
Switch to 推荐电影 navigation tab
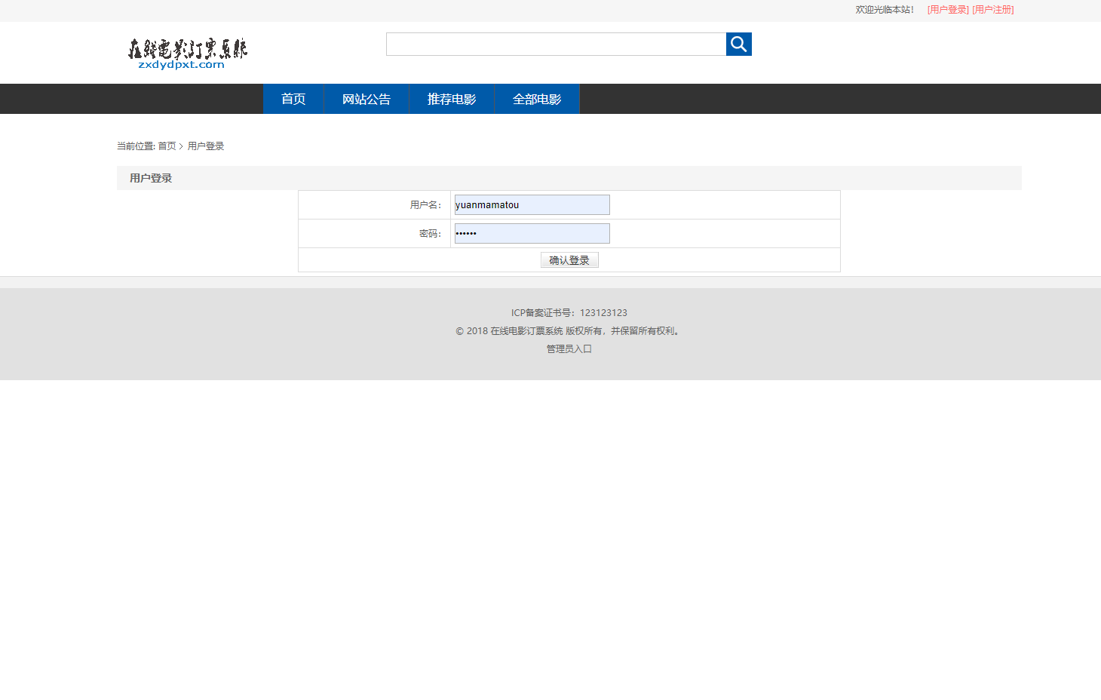coord(451,99)
